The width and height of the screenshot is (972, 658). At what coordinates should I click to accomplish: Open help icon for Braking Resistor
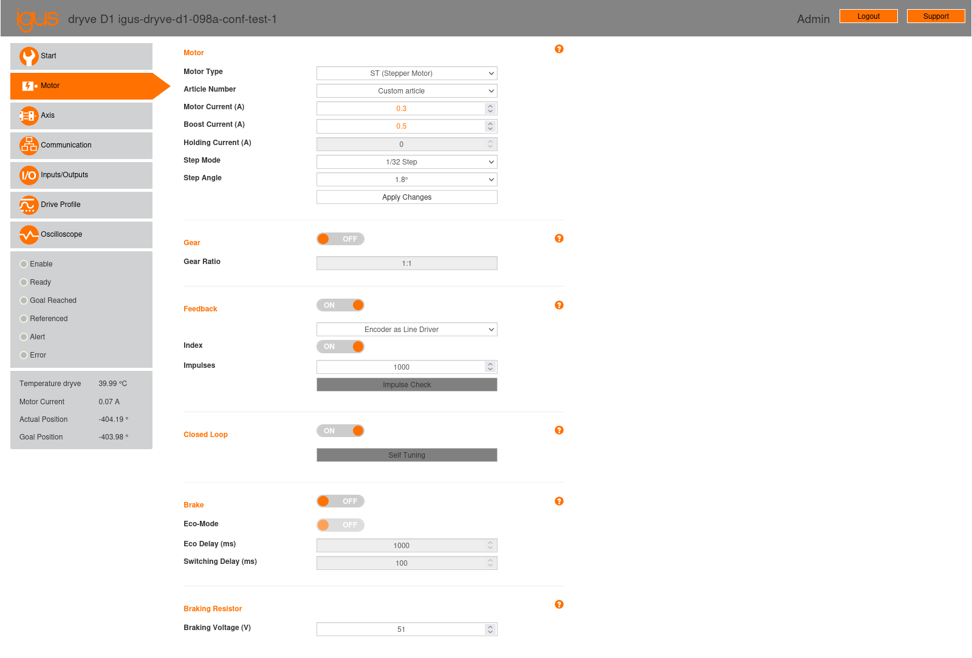click(559, 605)
